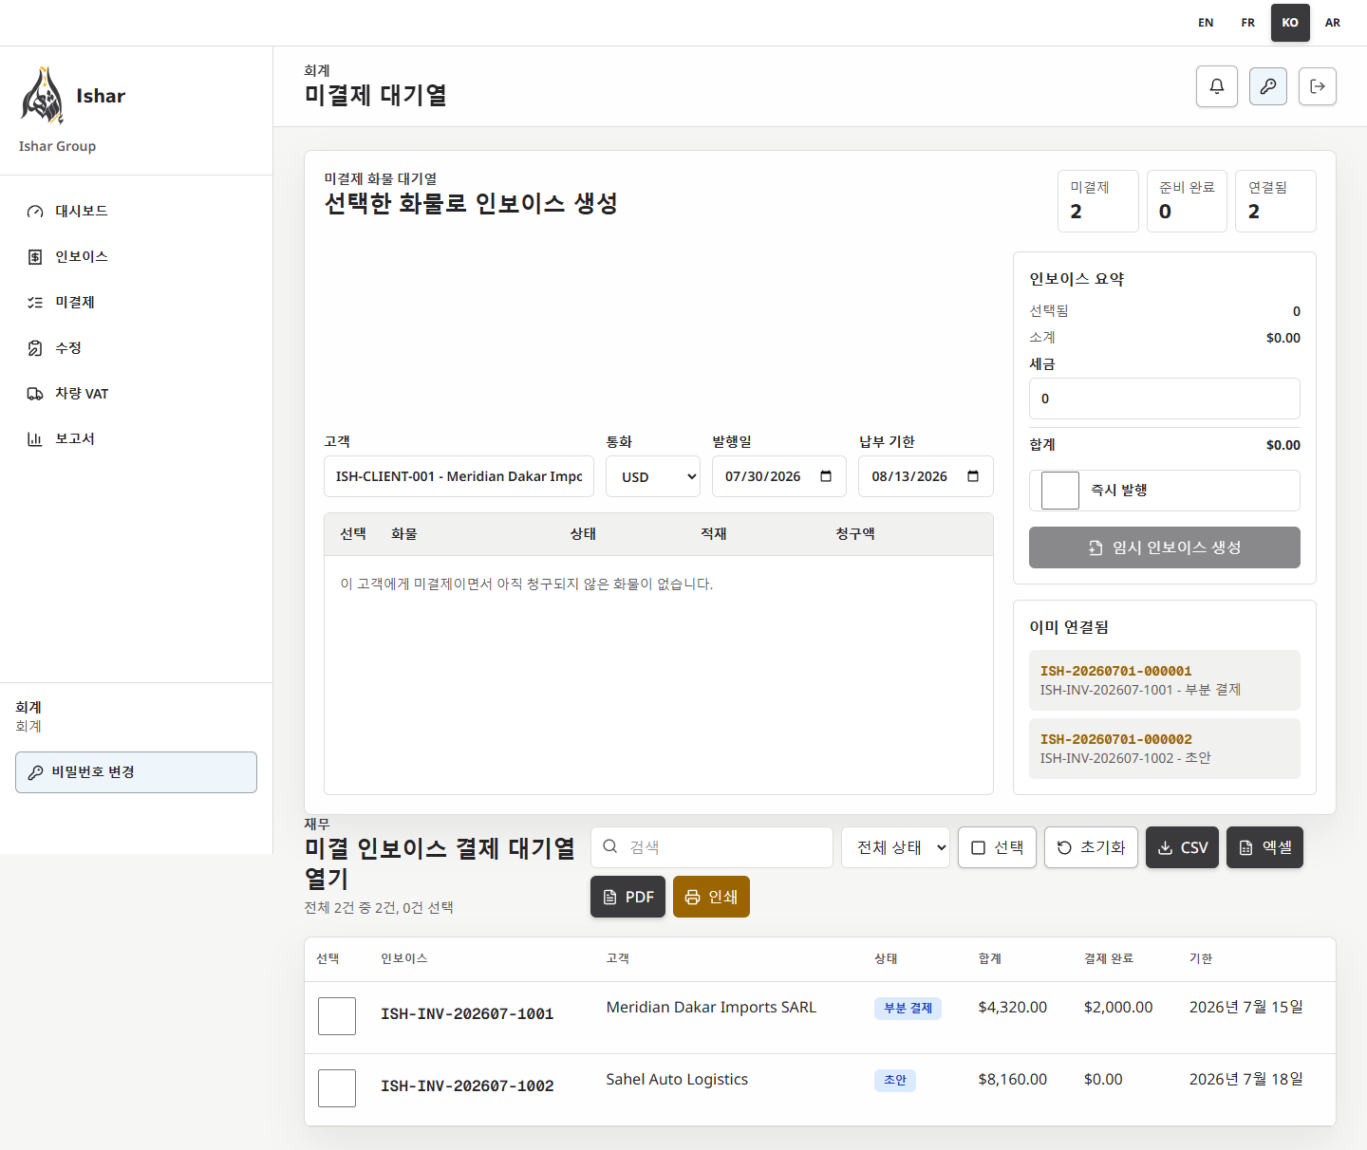This screenshot has width=1367, height=1150.
Task: Export with the 엑셀 button
Action: [x=1264, y=847]
